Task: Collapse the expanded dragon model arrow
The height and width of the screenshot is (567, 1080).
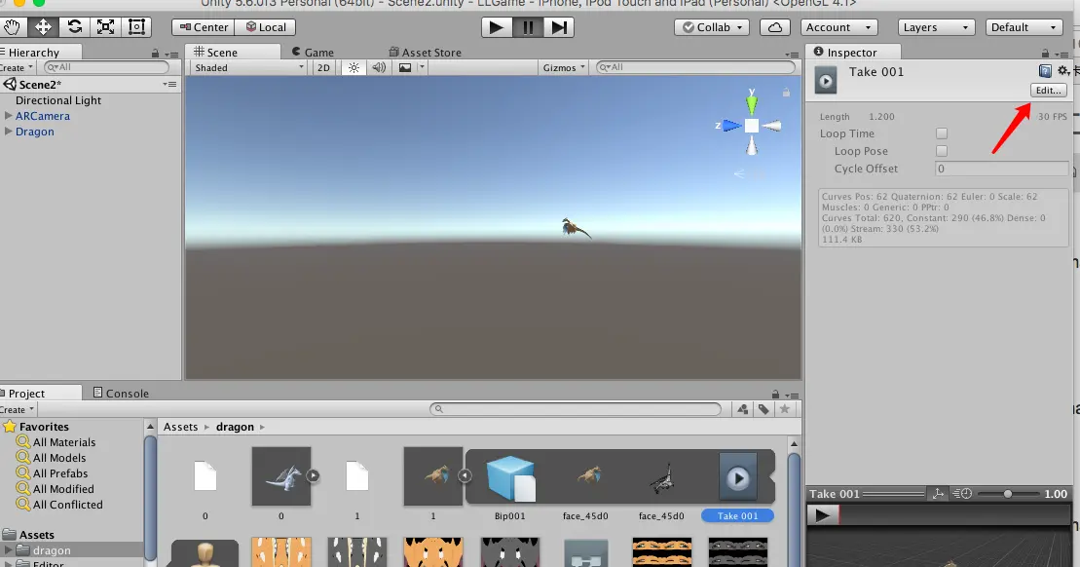Action: tap(465, 475)
